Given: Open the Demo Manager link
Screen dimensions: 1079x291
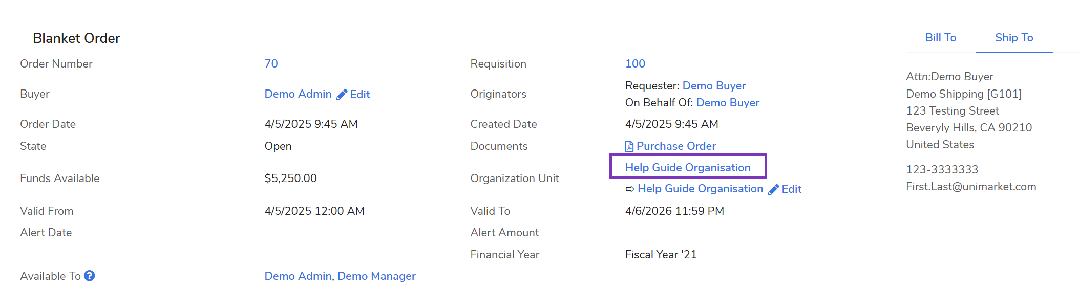Looking at the screenshot, I should point(376,276).
